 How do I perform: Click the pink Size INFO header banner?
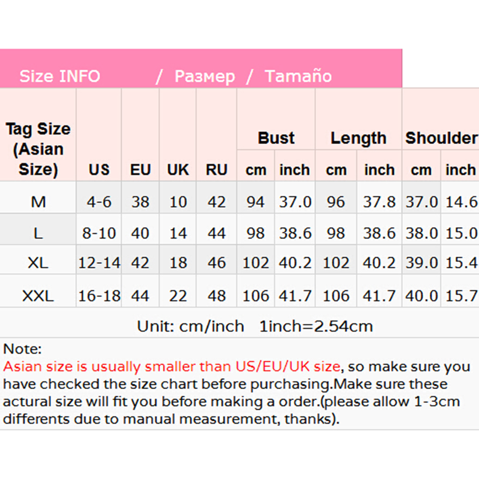(201, 69)
